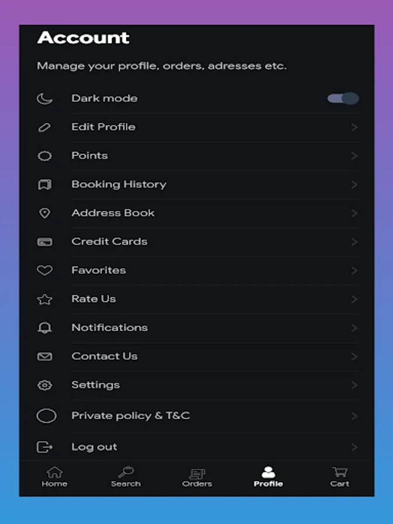Screen dimensions: 393x524
Task: Click the chevron beside Private policy & T&C
Action: 354,416
